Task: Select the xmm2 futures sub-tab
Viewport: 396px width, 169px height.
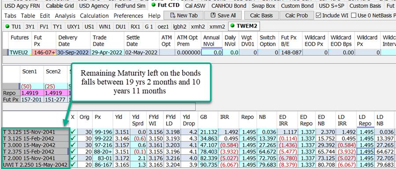Action: (x=217, y=26)
